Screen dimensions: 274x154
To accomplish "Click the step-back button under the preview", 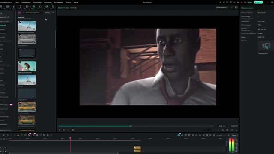I will pyautogui.click(x=60, y=130).
